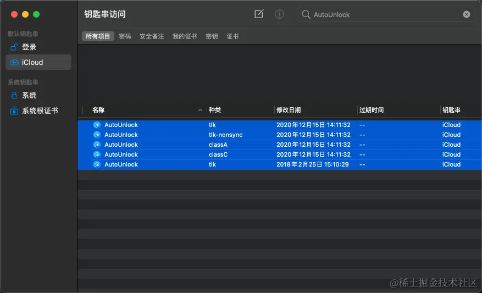The width and height of the screenshot is (482, 293).
Task: Switch to the 密码 tab
Action: click(125, 36)
